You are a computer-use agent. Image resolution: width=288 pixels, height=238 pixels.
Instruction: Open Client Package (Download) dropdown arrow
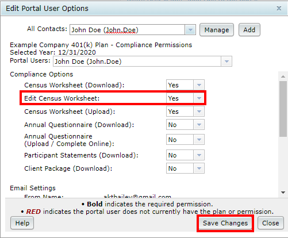click(199, 168)
